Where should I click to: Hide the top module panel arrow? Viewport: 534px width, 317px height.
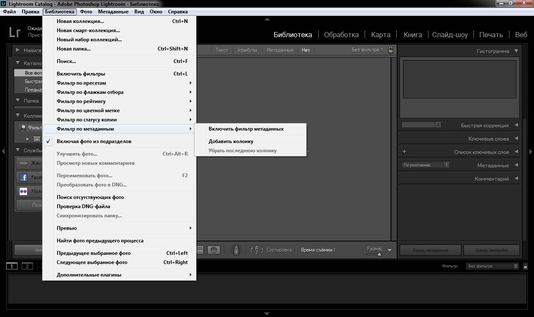267,19
